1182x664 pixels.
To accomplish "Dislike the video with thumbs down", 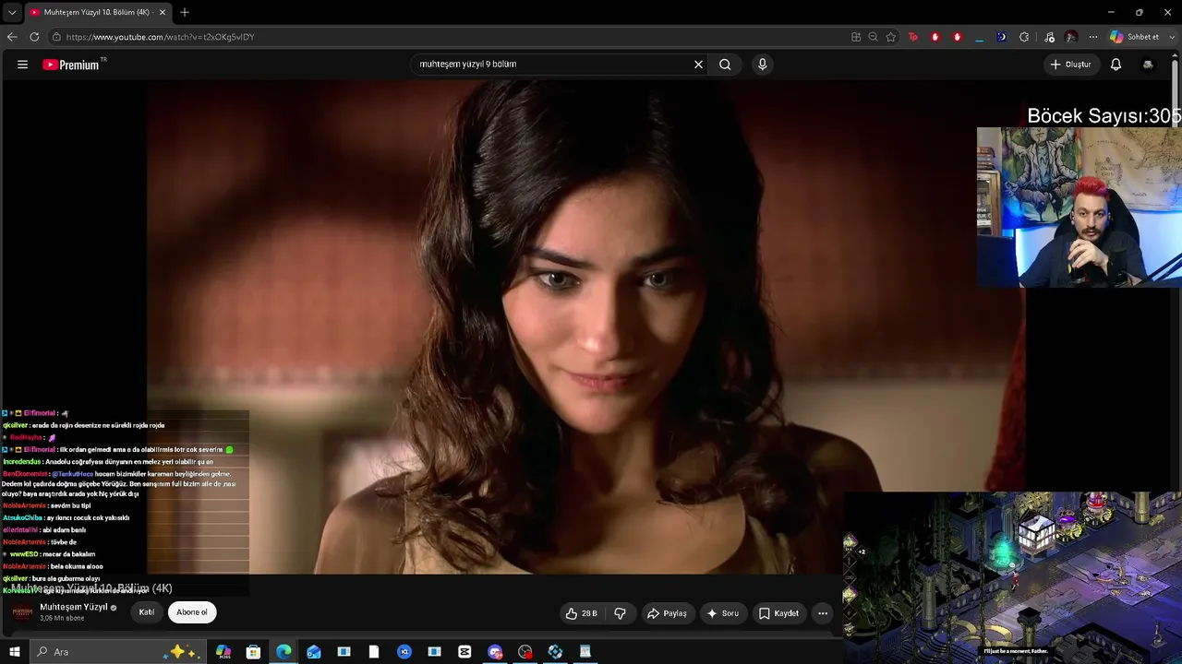I will (x=620, y=613).
